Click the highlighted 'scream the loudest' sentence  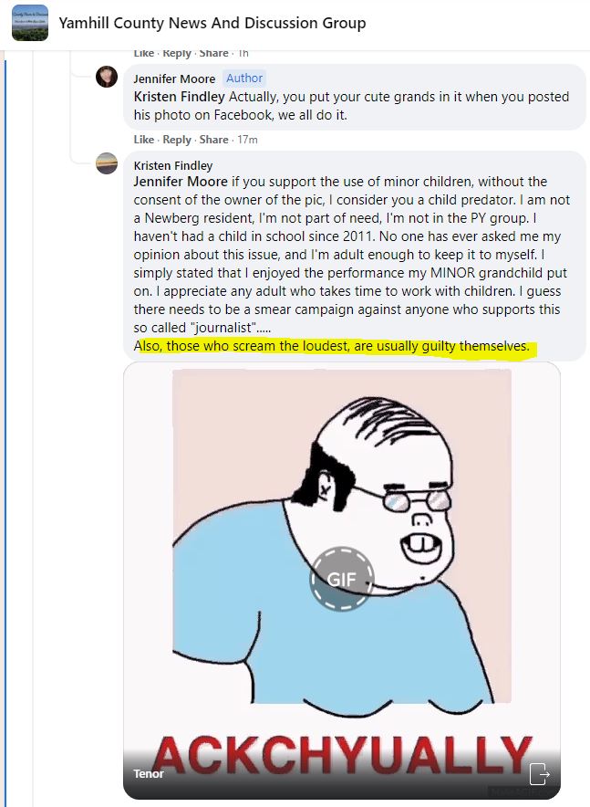point(332,346)
